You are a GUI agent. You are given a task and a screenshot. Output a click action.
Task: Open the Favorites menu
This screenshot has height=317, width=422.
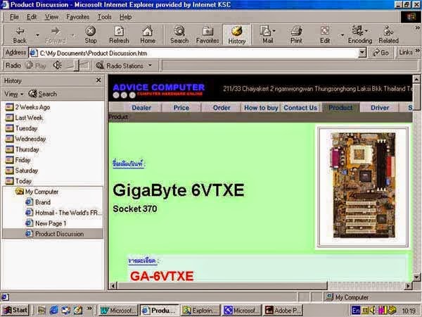click(77, 17)
